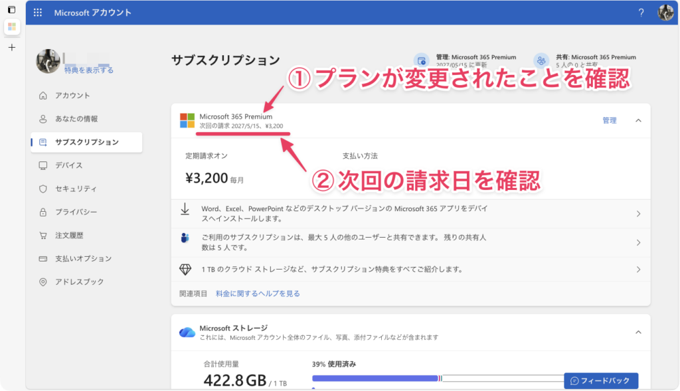This screenshot has height=391, width=680.
Task: Open セキュリティ in sidebar
Action: coord(76,189)
